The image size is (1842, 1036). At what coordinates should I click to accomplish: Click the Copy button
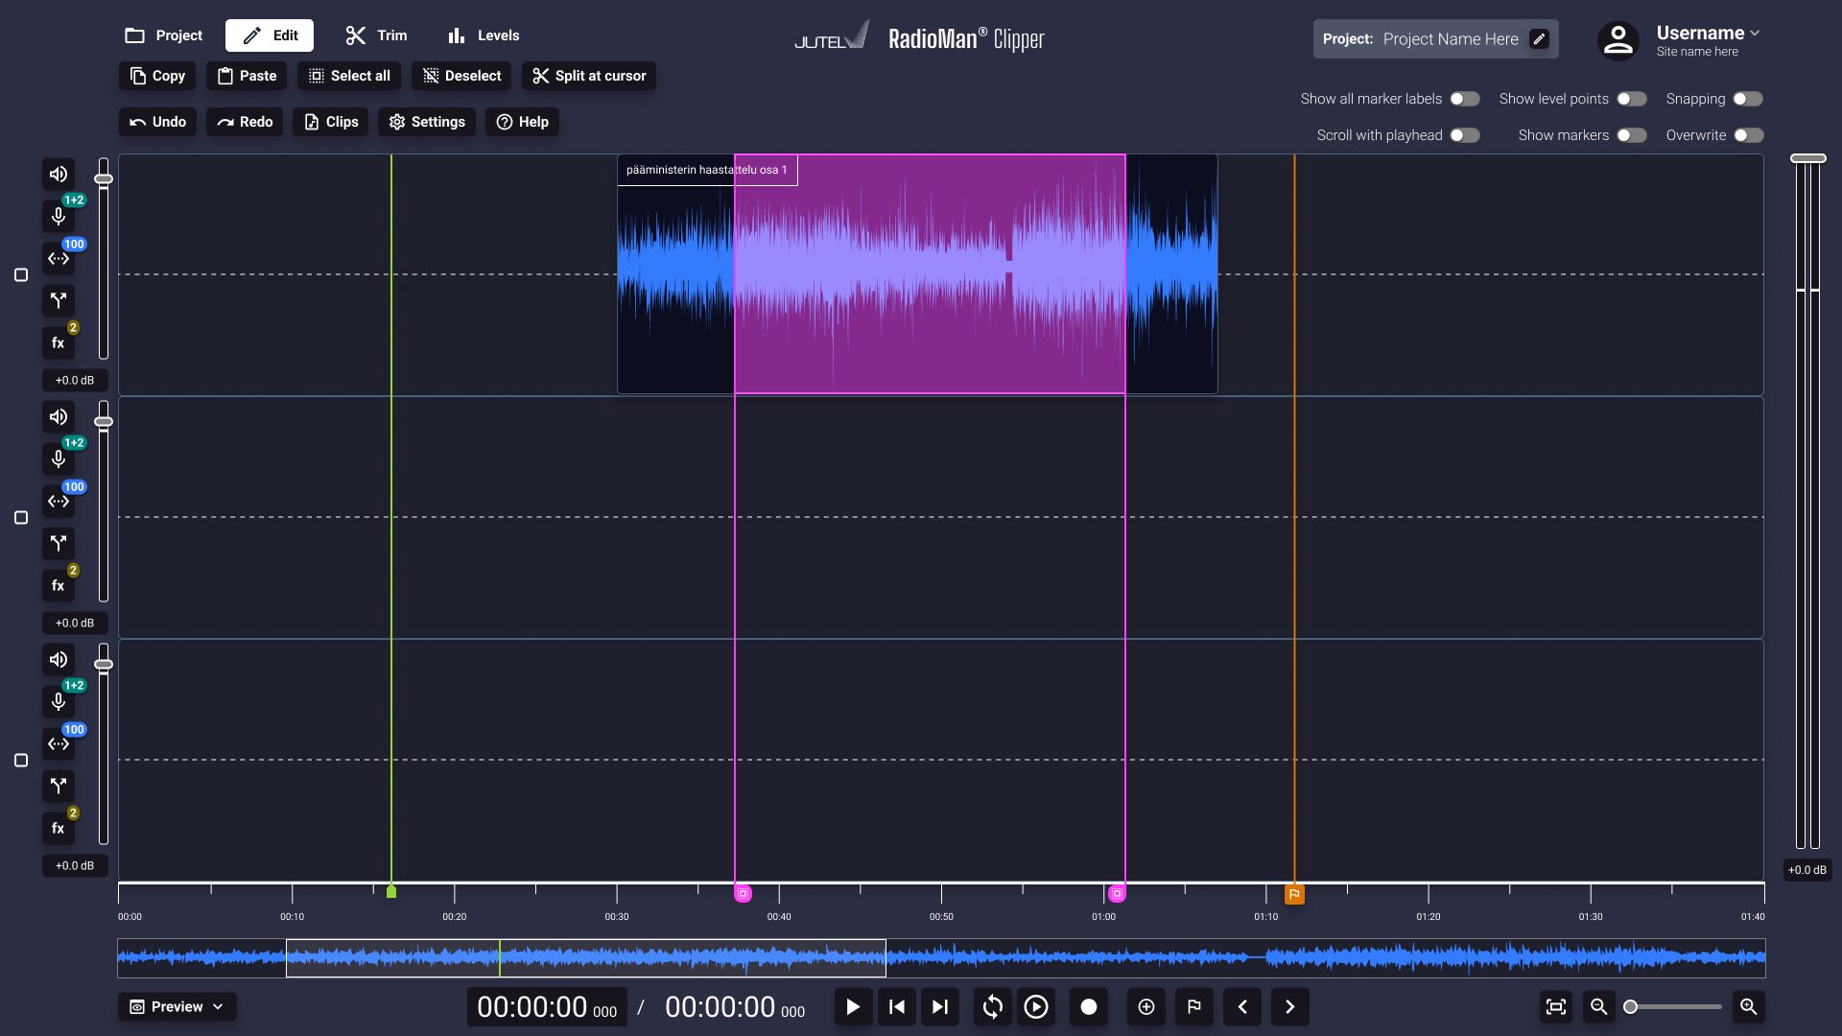157,76
